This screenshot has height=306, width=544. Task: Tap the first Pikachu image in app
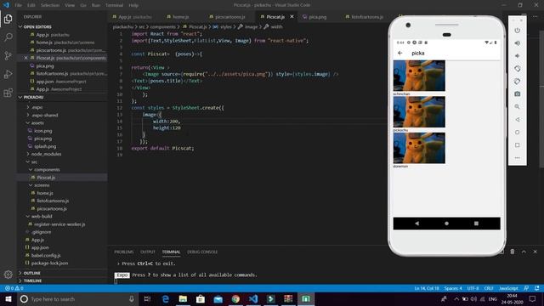[419, 76]
